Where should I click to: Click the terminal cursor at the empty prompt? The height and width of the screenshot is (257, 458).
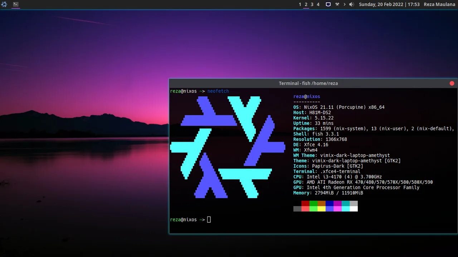pyautogui.click(x=209, y=220)
